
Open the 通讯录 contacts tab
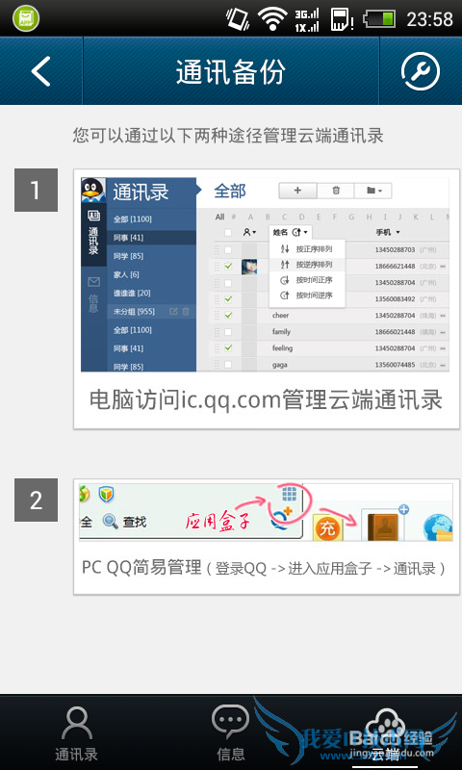click(x=77, y=733)
